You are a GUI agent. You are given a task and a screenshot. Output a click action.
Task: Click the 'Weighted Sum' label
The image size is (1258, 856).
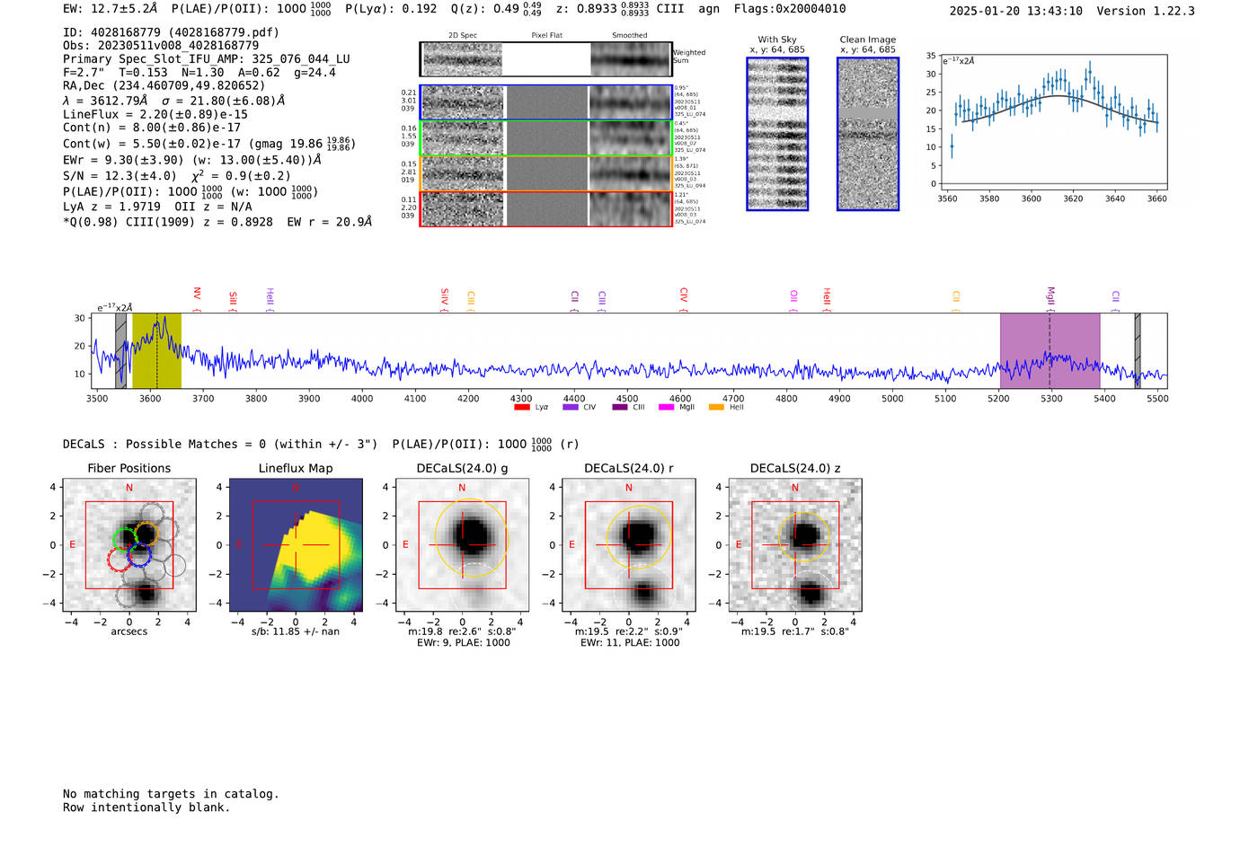[689, 57]
